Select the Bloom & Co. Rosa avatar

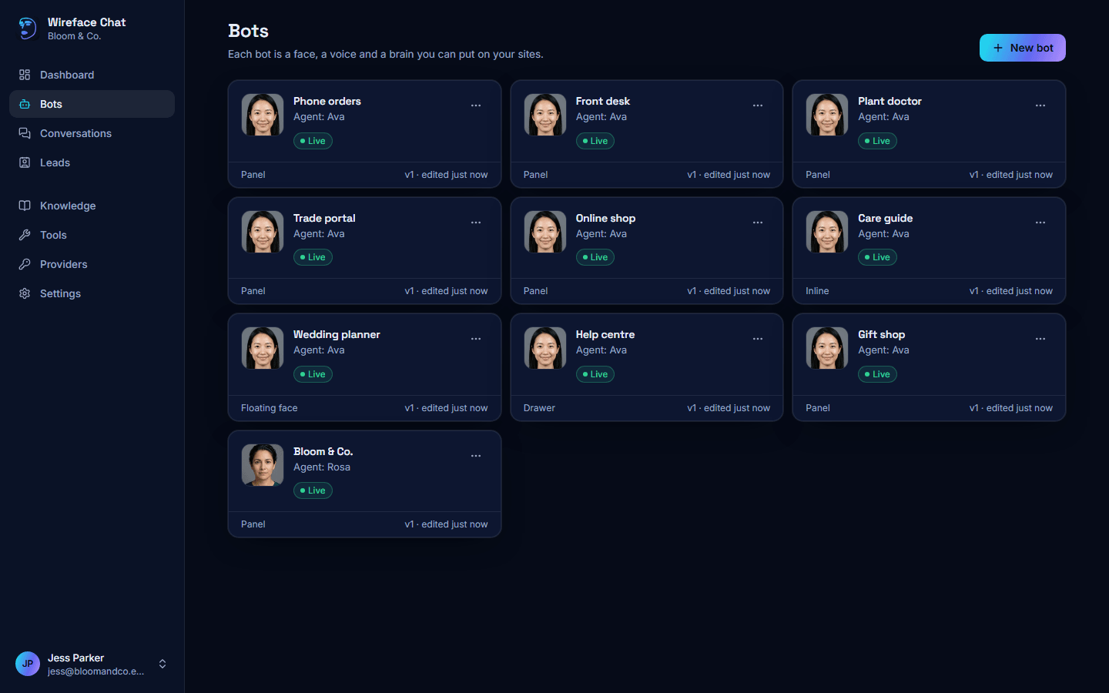(263, 465)
